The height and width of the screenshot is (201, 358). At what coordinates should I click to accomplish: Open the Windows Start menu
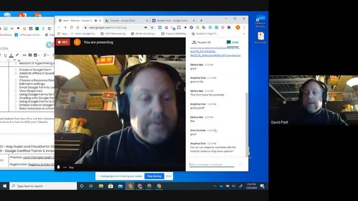tap(4, 186)
